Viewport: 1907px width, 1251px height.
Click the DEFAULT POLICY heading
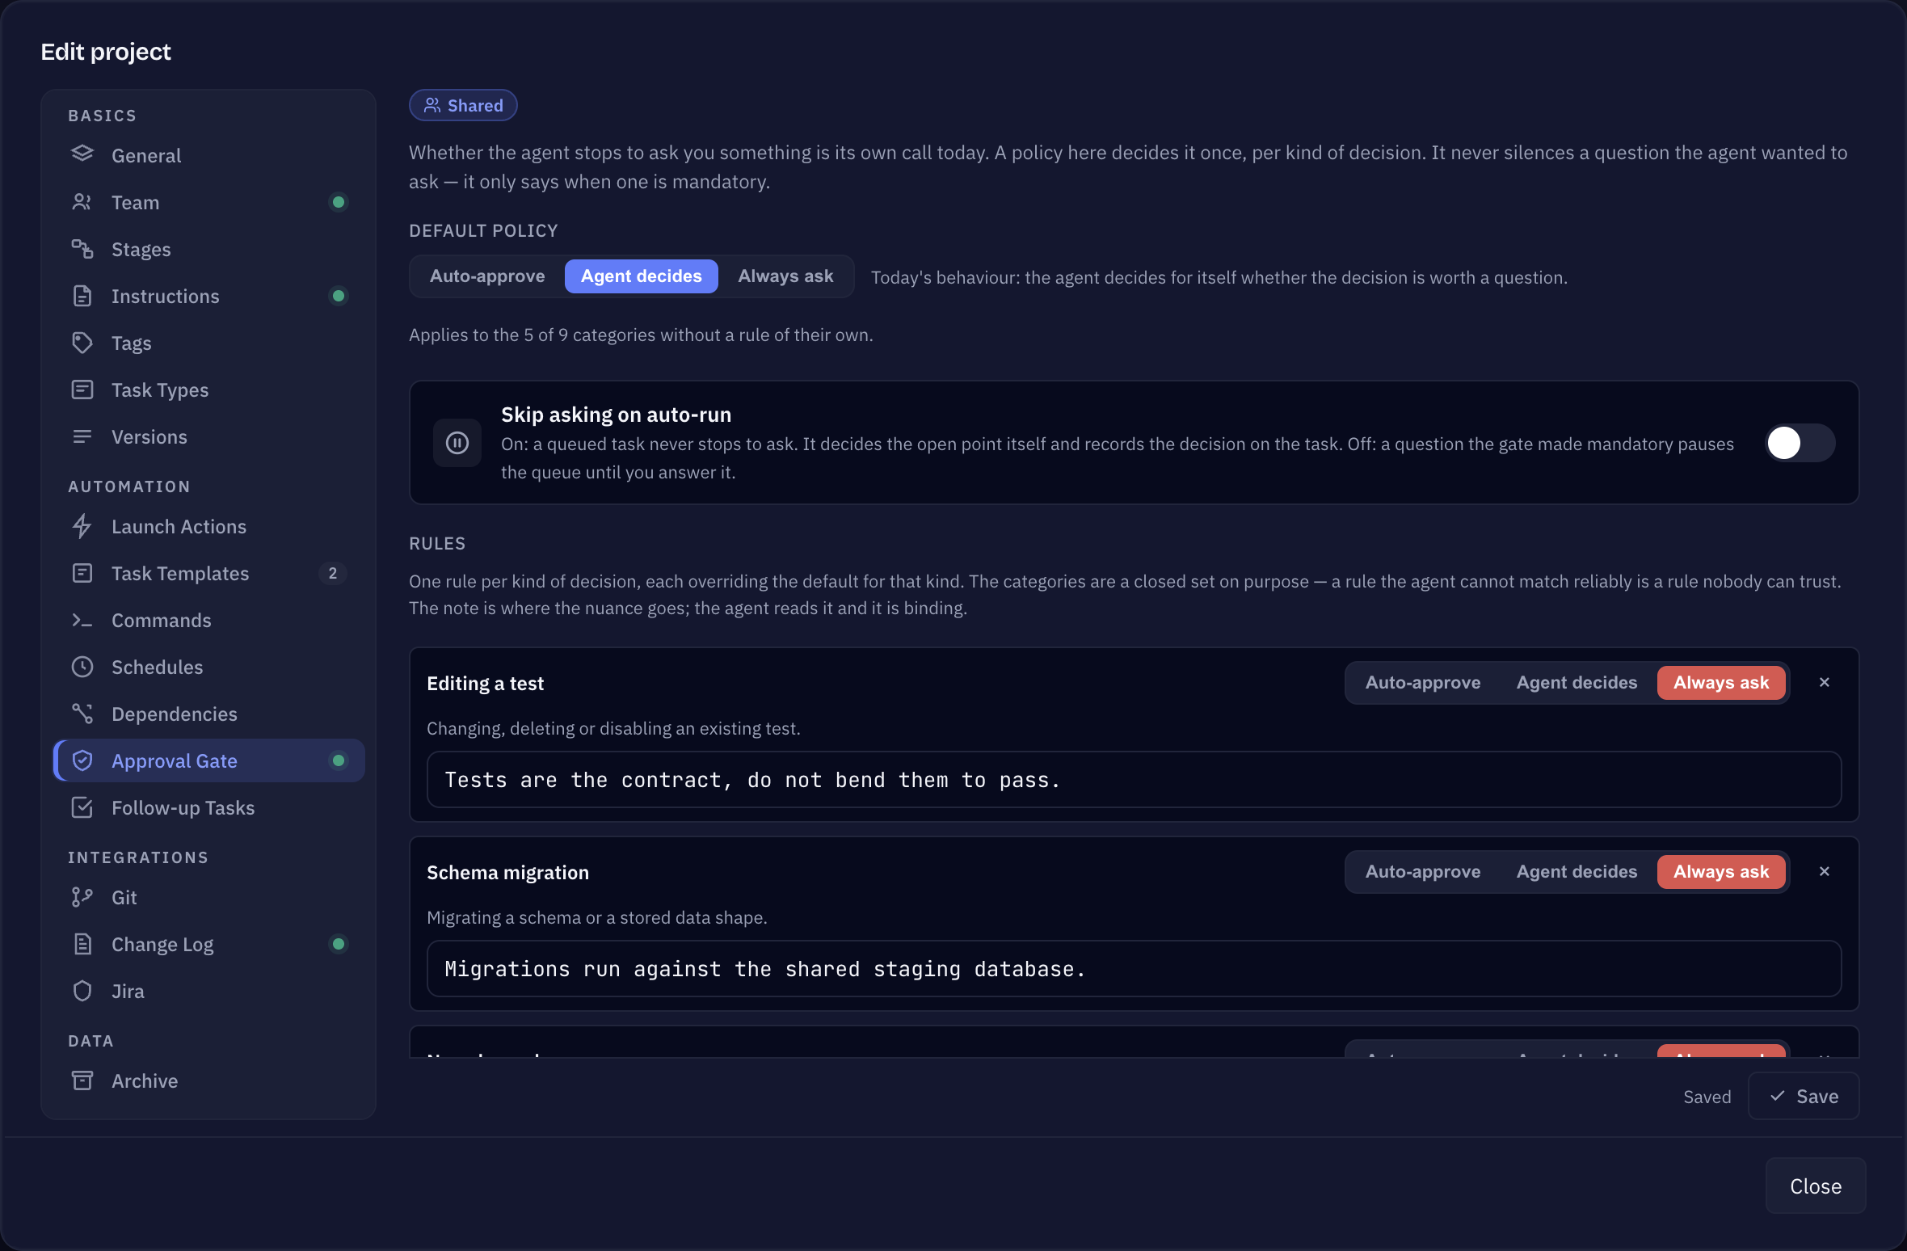coord(483,230)
